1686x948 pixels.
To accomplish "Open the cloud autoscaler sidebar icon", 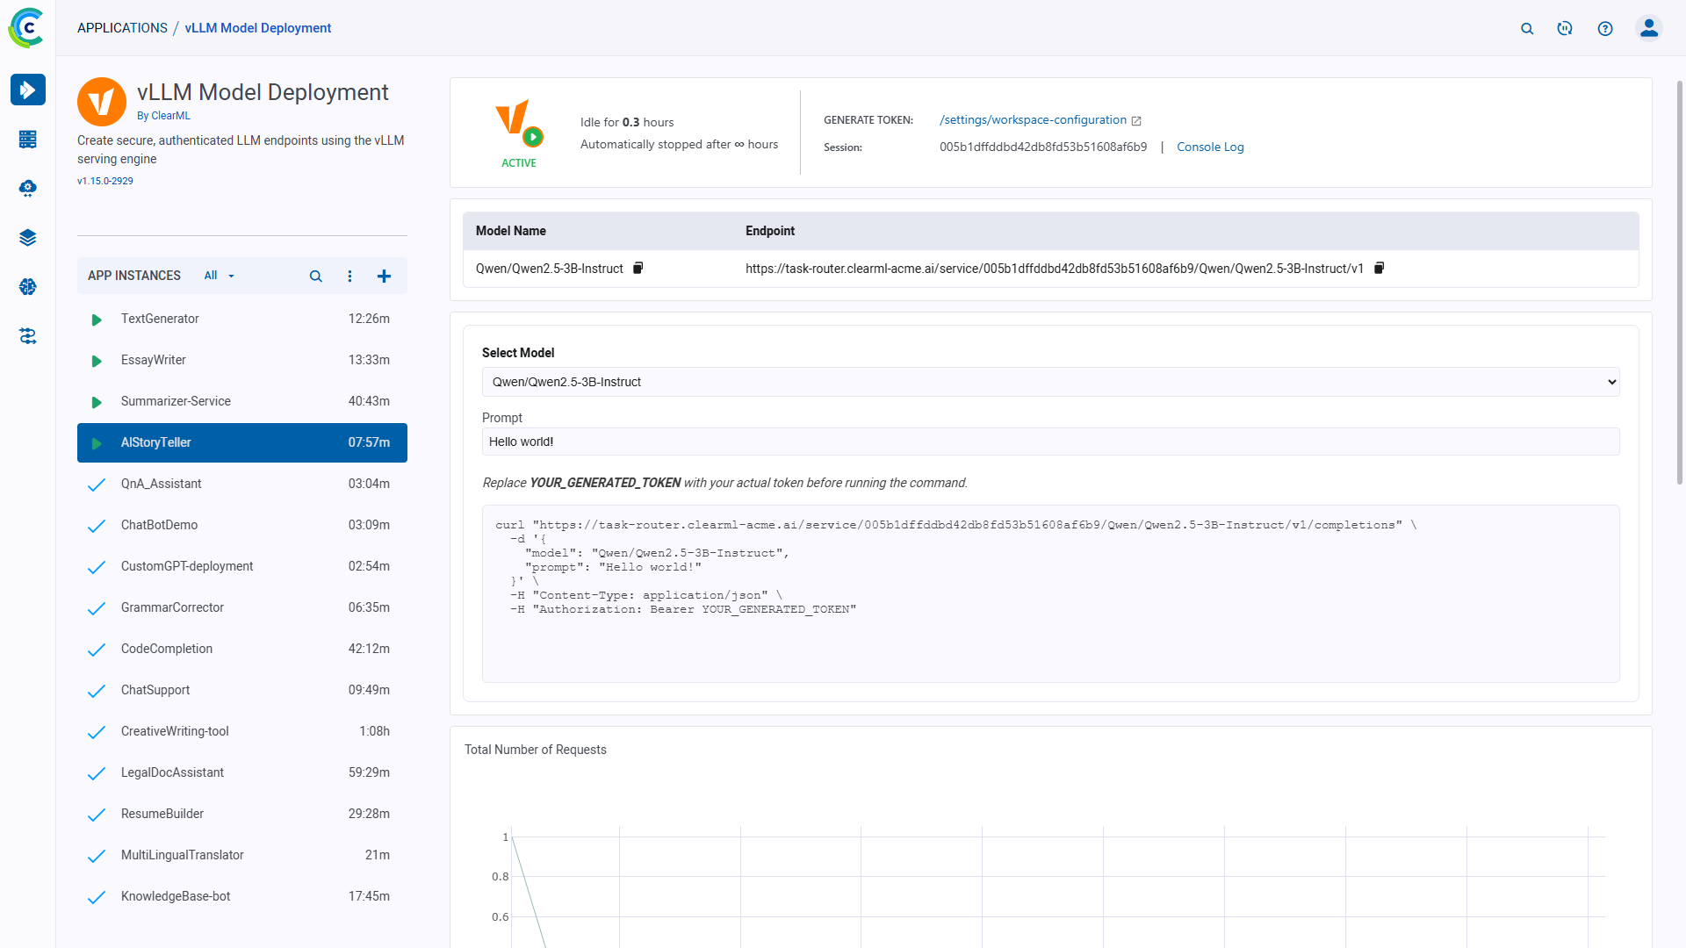I will point(28,188).
